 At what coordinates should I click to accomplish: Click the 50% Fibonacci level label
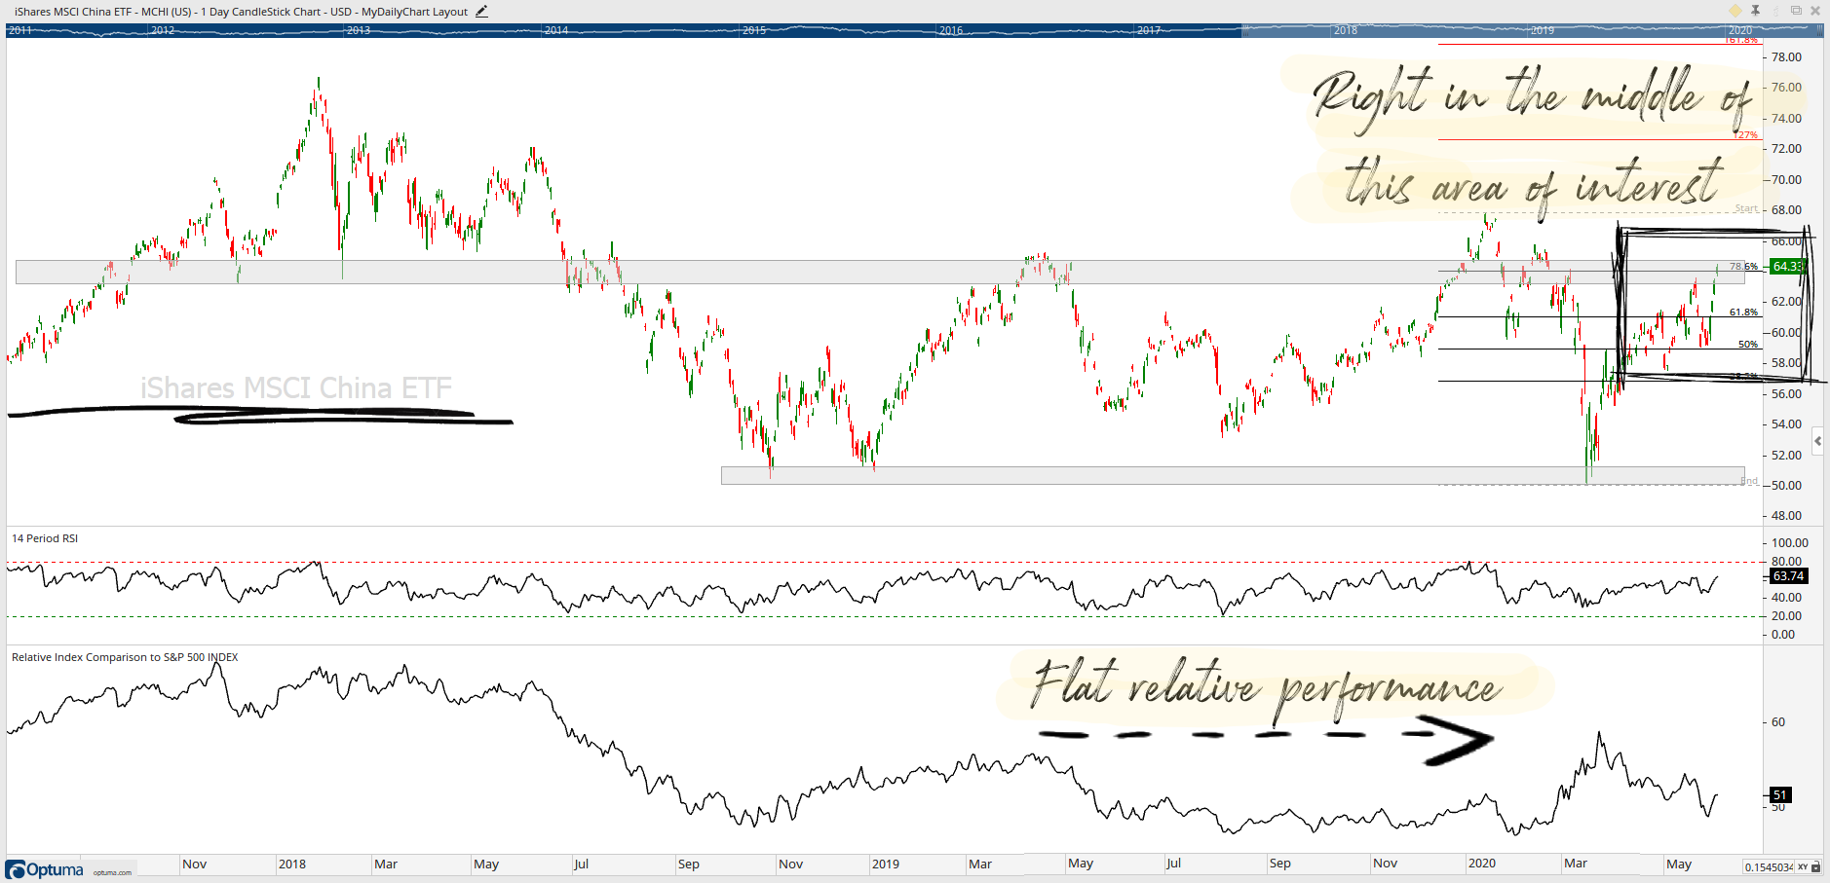1748,345
